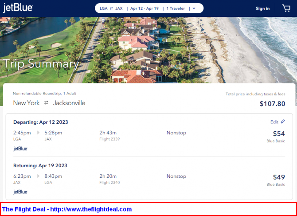Image resolution: width=297 pixels, height=216 pixels.
Task: Click the Edit pencil icon
Action: point(283,122)
